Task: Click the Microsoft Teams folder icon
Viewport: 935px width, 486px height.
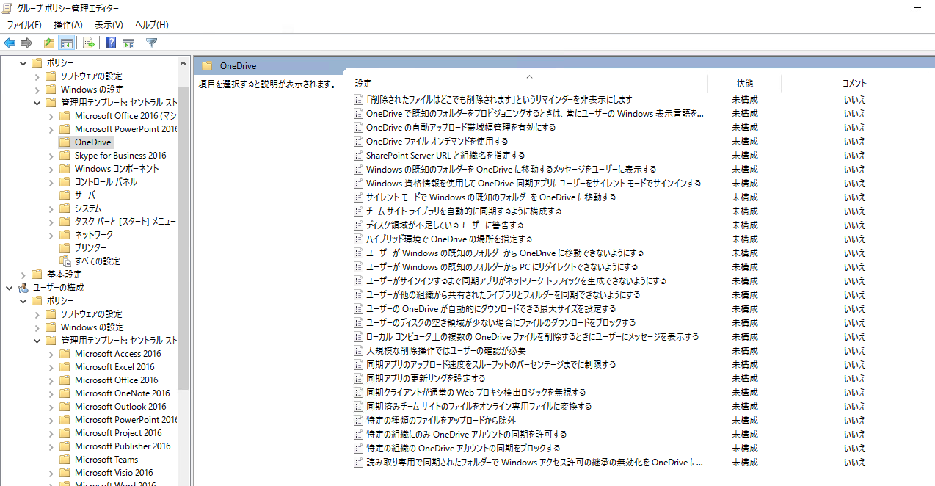Action: click(65, 460)
